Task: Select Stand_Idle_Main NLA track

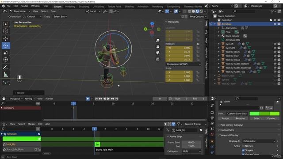Action: (x=15, y=149)
